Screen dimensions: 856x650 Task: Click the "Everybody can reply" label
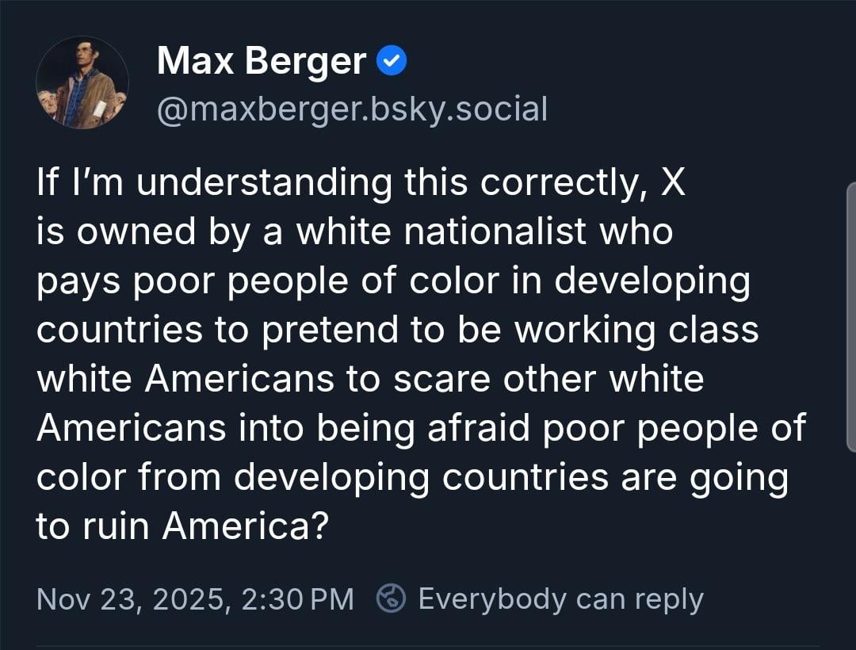point(560,598)
